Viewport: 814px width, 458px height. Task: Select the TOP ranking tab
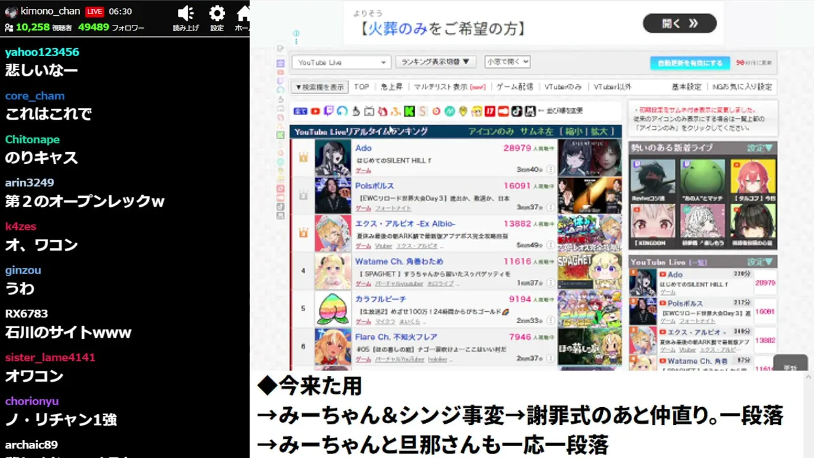[x=361, y=87]
